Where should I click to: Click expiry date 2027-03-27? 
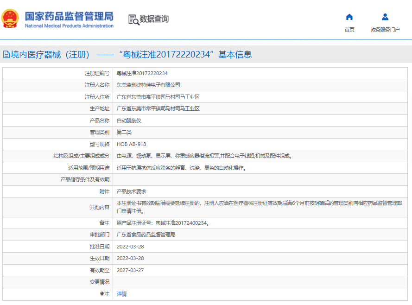pyautogui.click(x=130, y=270)
